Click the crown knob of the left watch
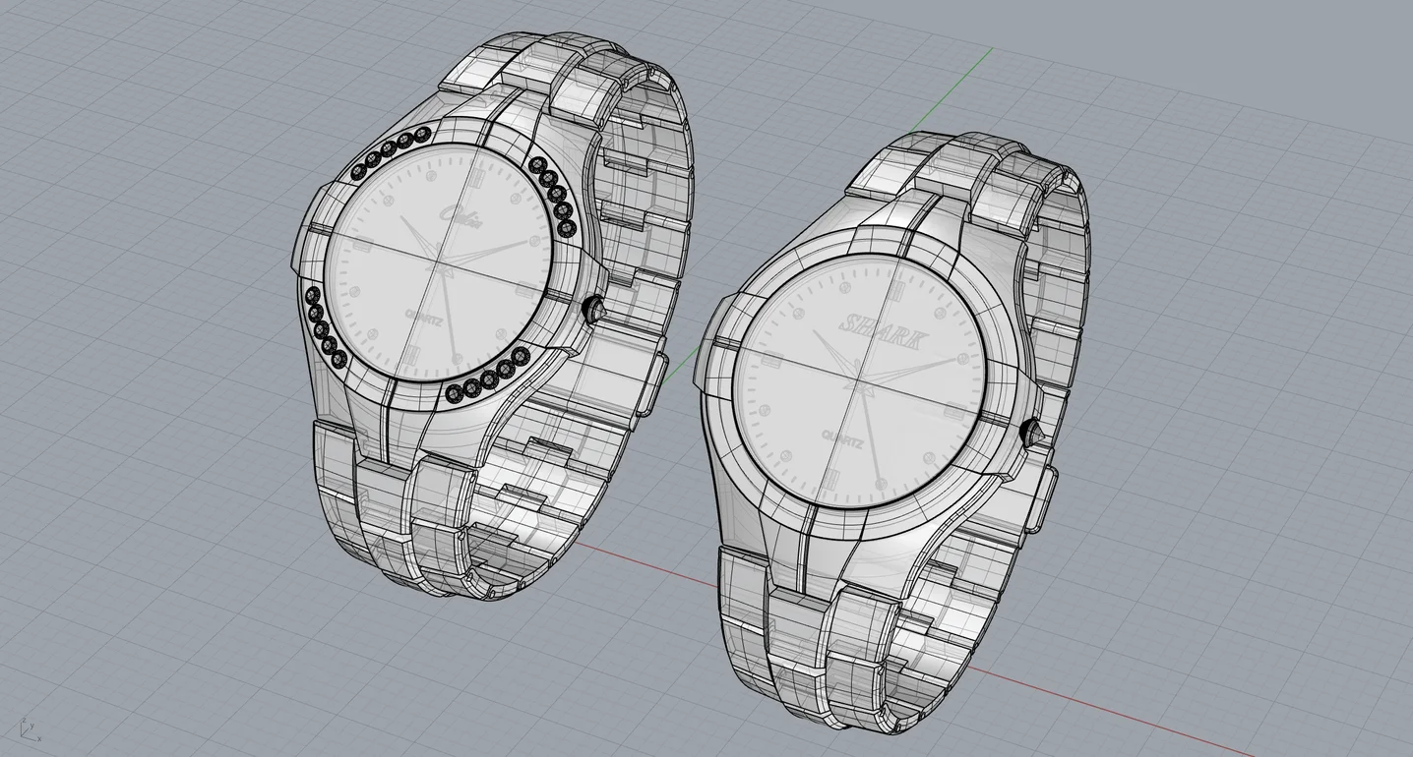1413x757 pixels. [x=593, y=310]
